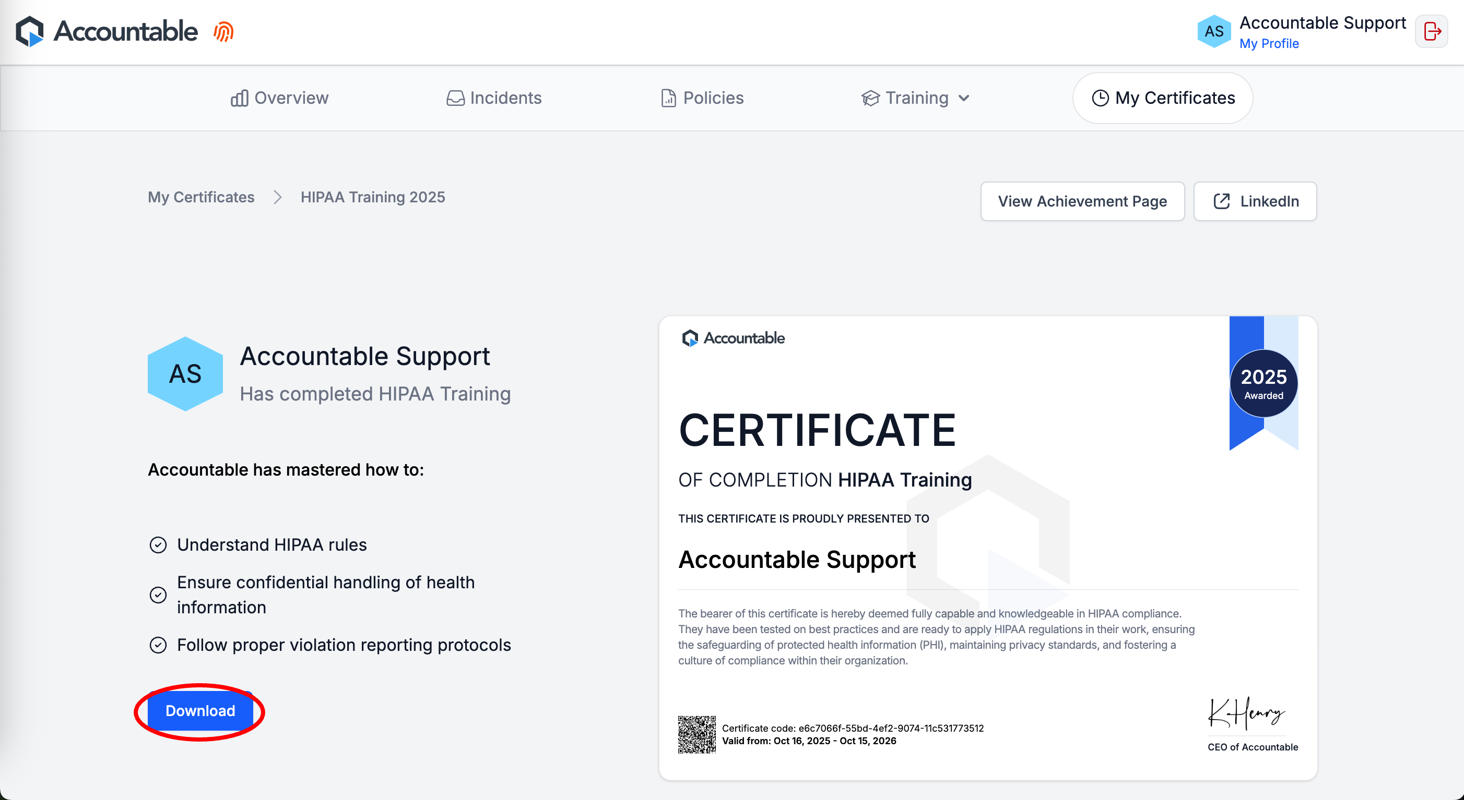
Task: Click the breadcrumb chevron separator
Action: (x=277, y=197)
